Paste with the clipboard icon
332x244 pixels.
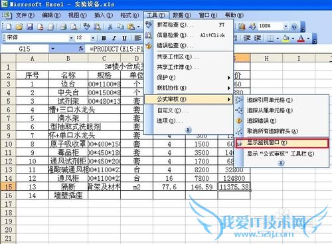(131, 27)
